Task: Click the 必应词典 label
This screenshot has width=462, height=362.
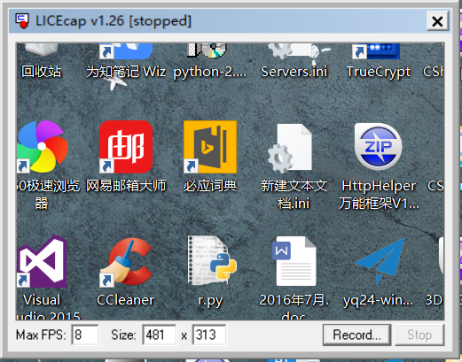Action: [x=210, y=186]
